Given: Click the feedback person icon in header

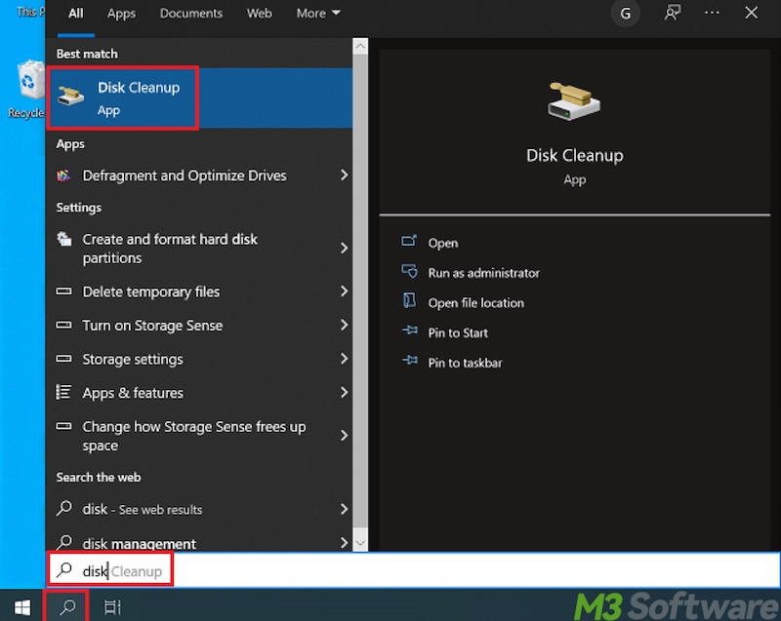Looking at the screenshot, I should click(673, 13).
